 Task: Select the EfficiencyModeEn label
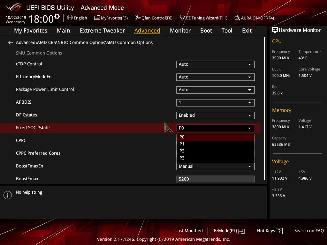[34, 77]
